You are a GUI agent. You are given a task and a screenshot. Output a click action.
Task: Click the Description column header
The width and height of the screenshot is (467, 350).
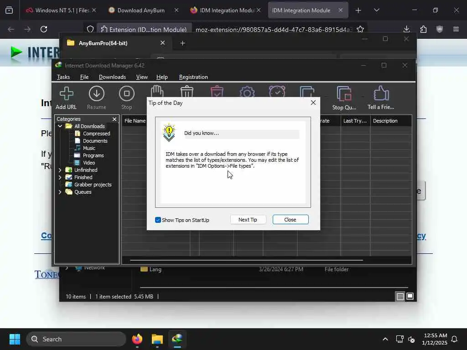(391, 121)
